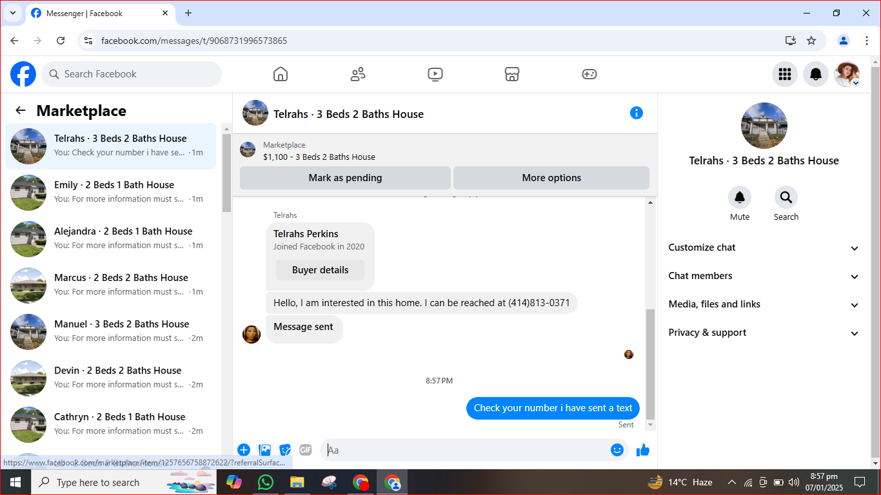
Task: Open the Chrome three-dot menu
Action: pyautogui.click(x=867, y=41)
